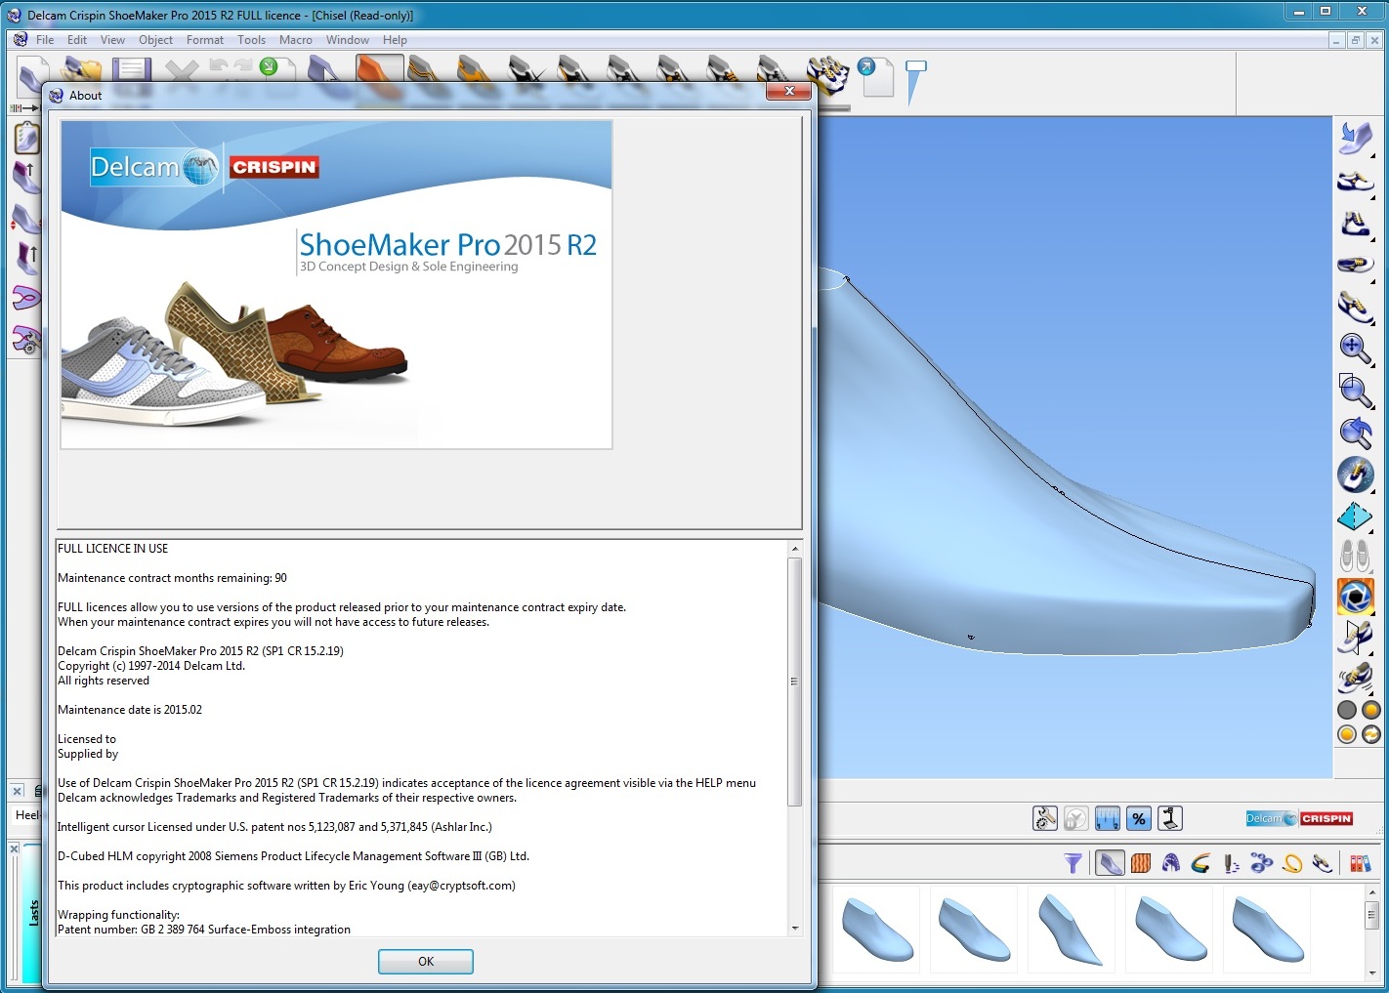Select the last thumbnail at the end of the row
This screenshot has width=1389, height=993.
pyautogui.click(x=1267, y=930)
